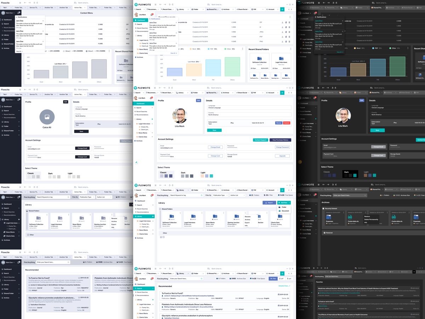This screenshot has height=319, width=425.
Task: Download the ZIP file in Recent Documents
Action: pos(282,22)
